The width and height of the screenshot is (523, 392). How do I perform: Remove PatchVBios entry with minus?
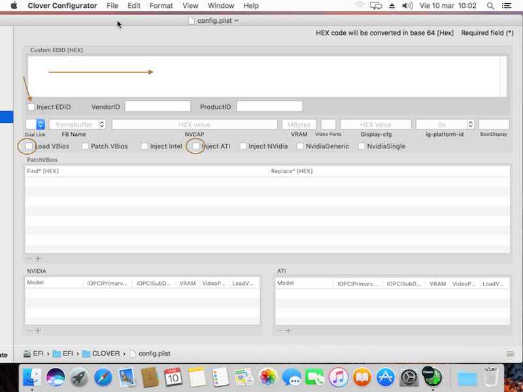pyautogui.click(x=29, y=259)
